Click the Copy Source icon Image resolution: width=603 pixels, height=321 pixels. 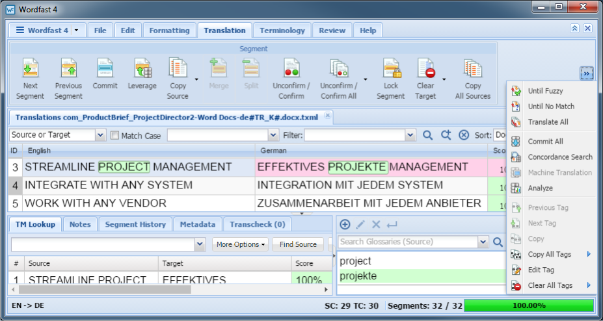tap(178, 68)
